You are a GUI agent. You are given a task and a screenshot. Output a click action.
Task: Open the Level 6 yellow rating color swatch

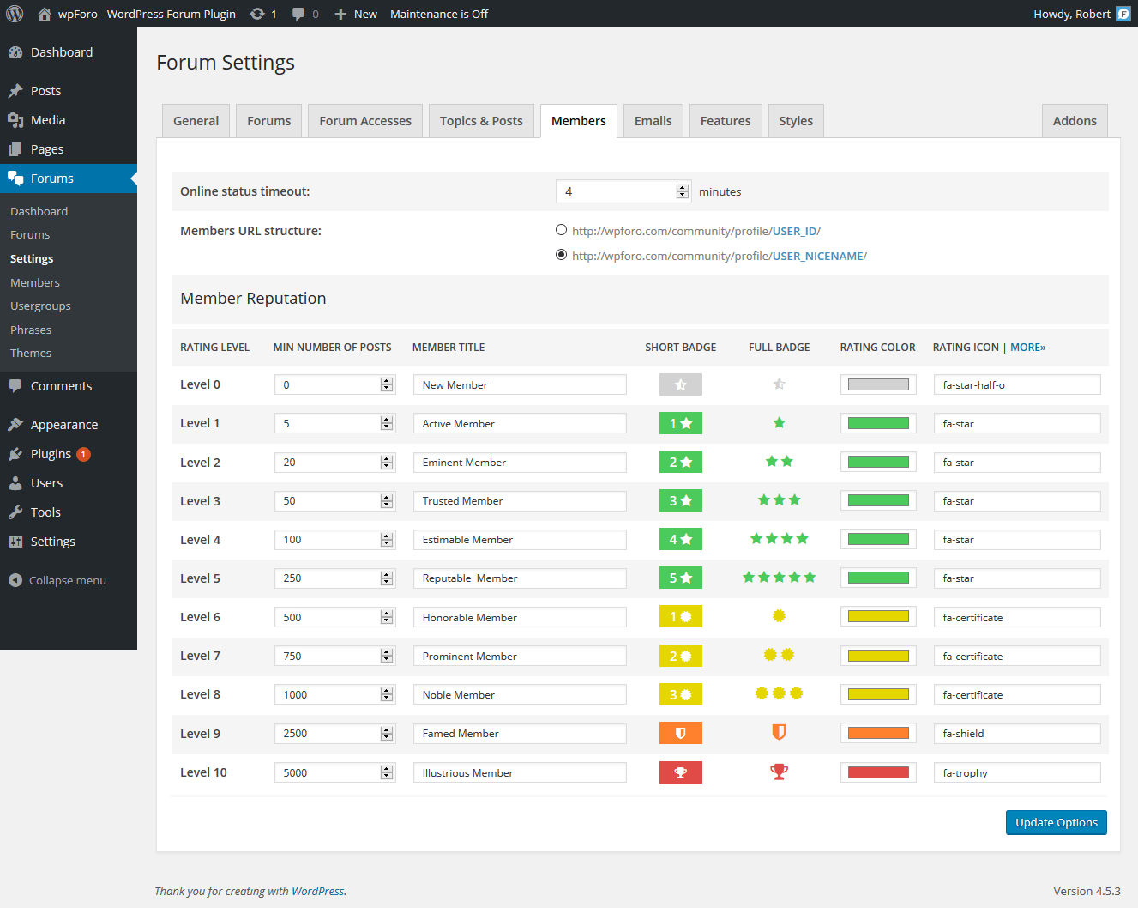coord(878,617)
